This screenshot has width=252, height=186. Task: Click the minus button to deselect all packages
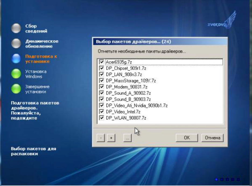[x=101, y=138]
